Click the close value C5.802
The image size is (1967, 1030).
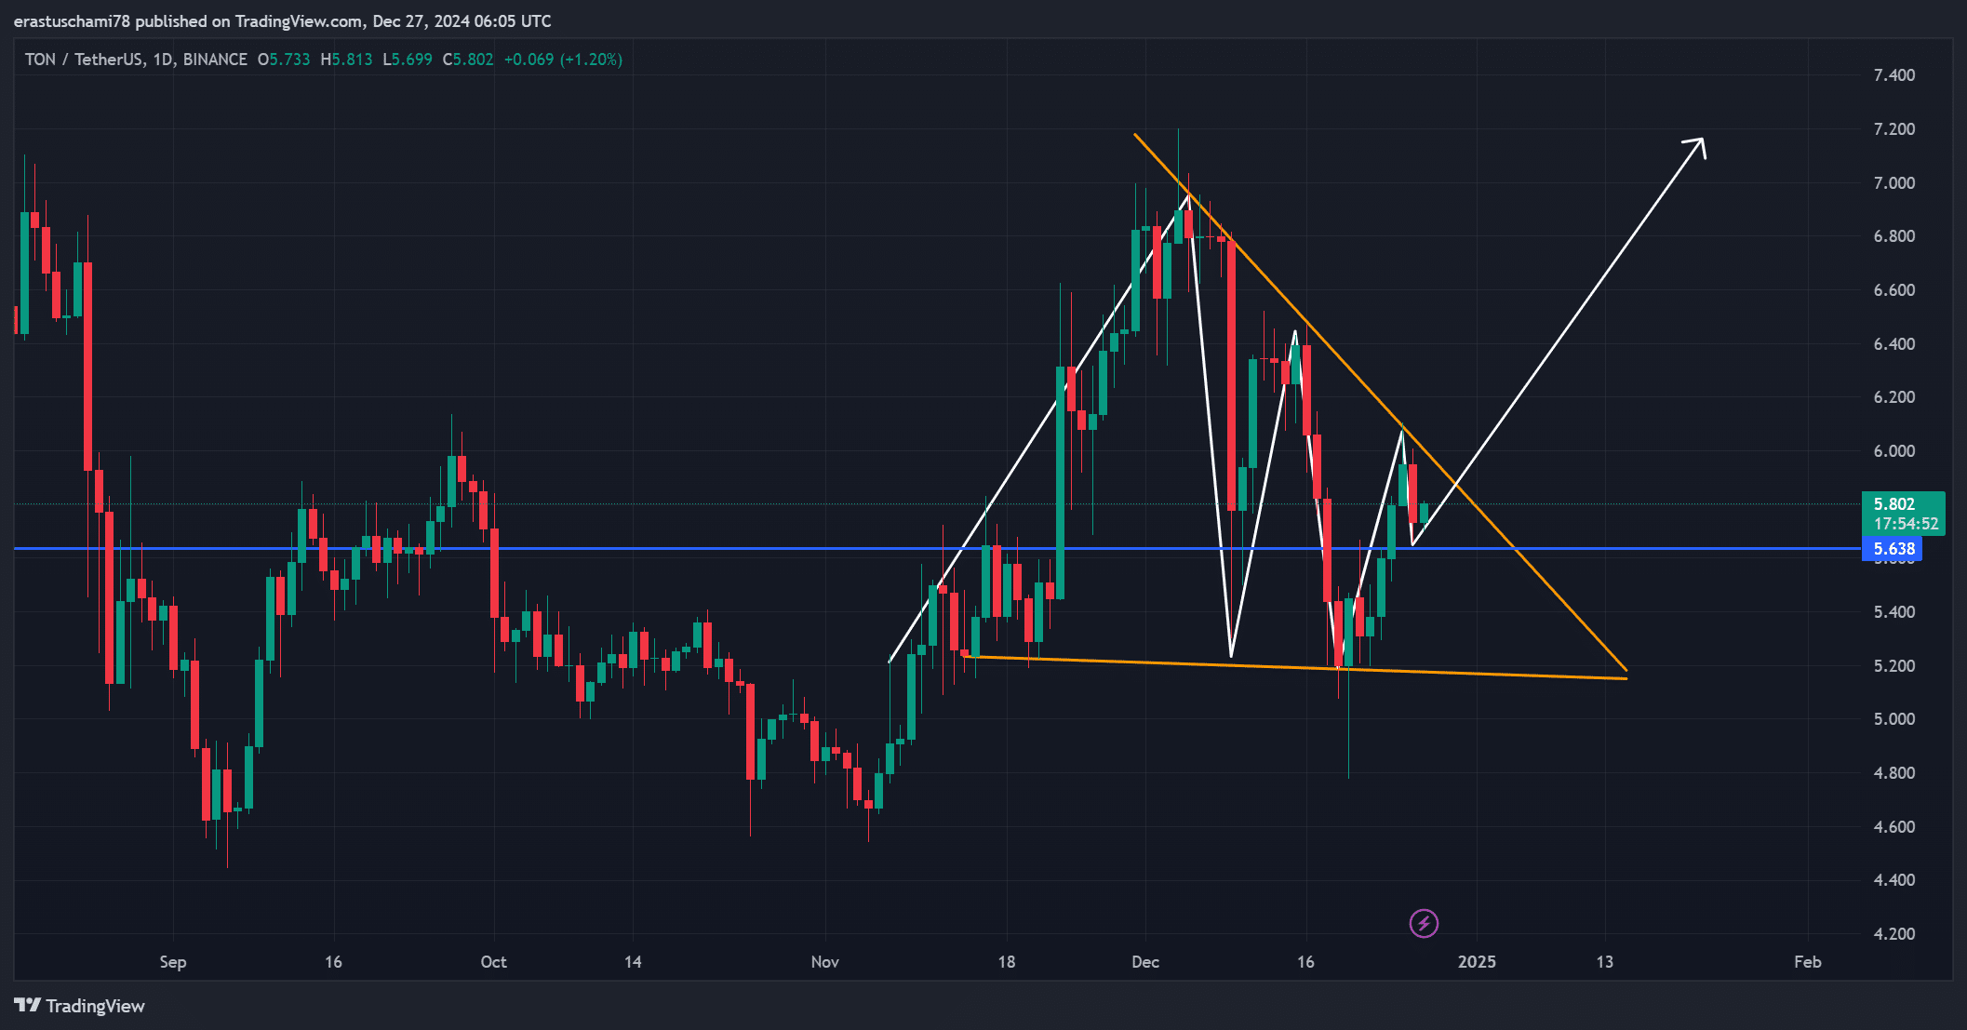pos(468,60)
